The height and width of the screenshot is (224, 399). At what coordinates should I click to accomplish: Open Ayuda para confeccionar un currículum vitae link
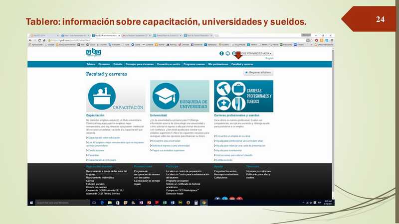[239, 141]
